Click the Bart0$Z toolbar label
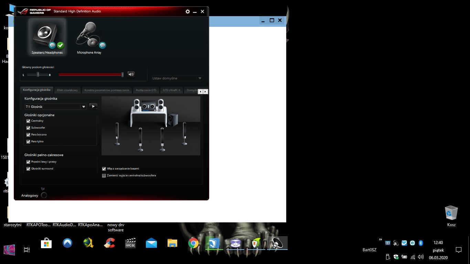Image resolution: width=470 pixels, height=264 pixels. coord(370,250)
